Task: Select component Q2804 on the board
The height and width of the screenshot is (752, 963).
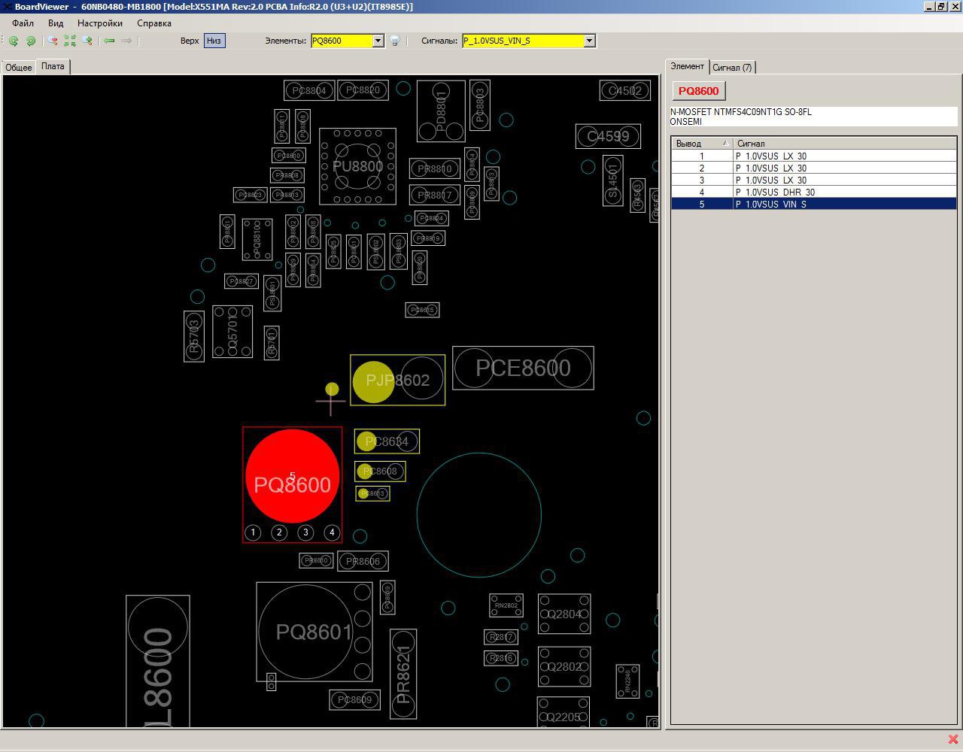Action: [x=564, y=614]
